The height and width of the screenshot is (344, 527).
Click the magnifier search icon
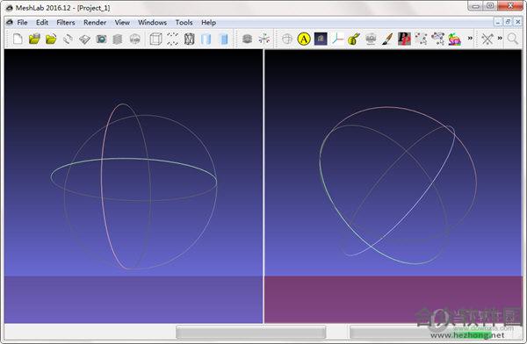point(513,39)
